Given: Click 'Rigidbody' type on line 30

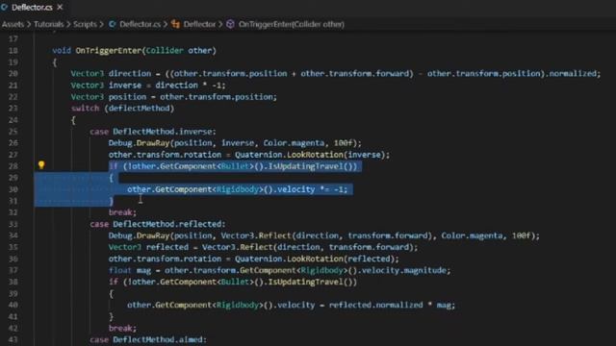Looking at the screenshot, I should click(x=238, y=189).
